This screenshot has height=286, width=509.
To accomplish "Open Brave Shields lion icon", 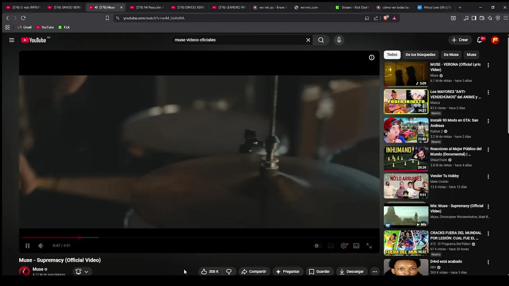I will pyautogui.click(x=385, y=18).
